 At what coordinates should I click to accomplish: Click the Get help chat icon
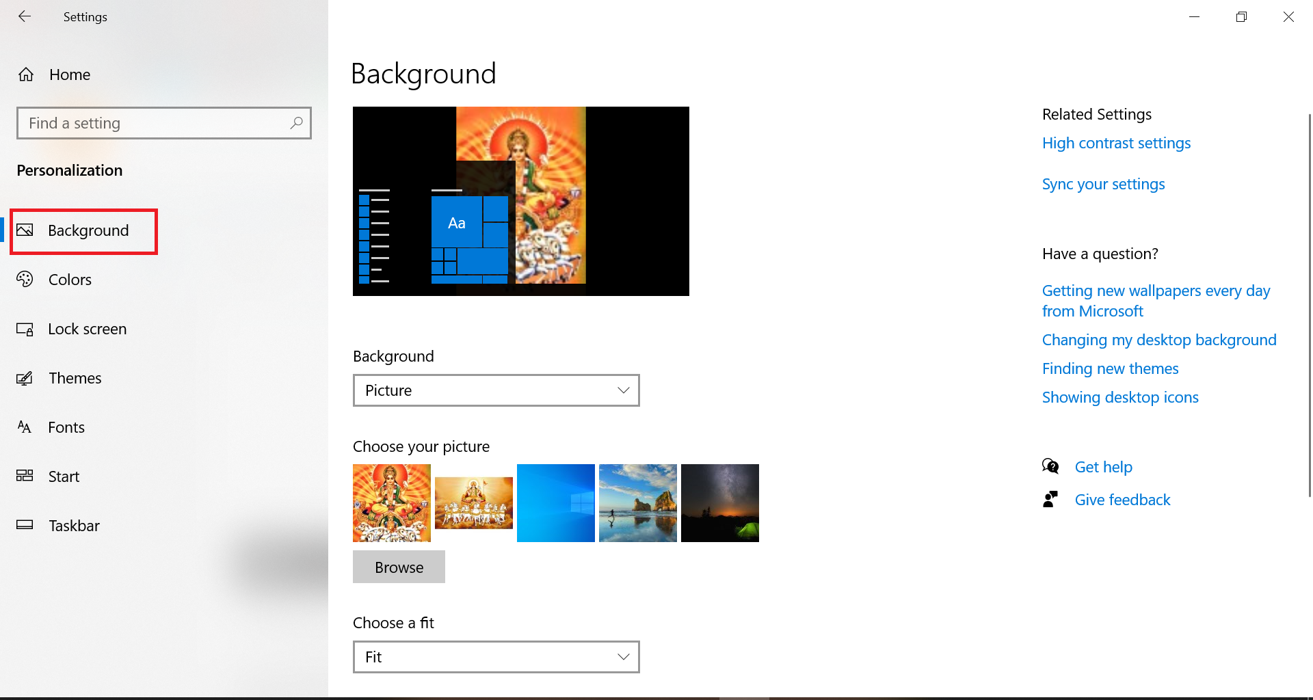click(1050, 467)
